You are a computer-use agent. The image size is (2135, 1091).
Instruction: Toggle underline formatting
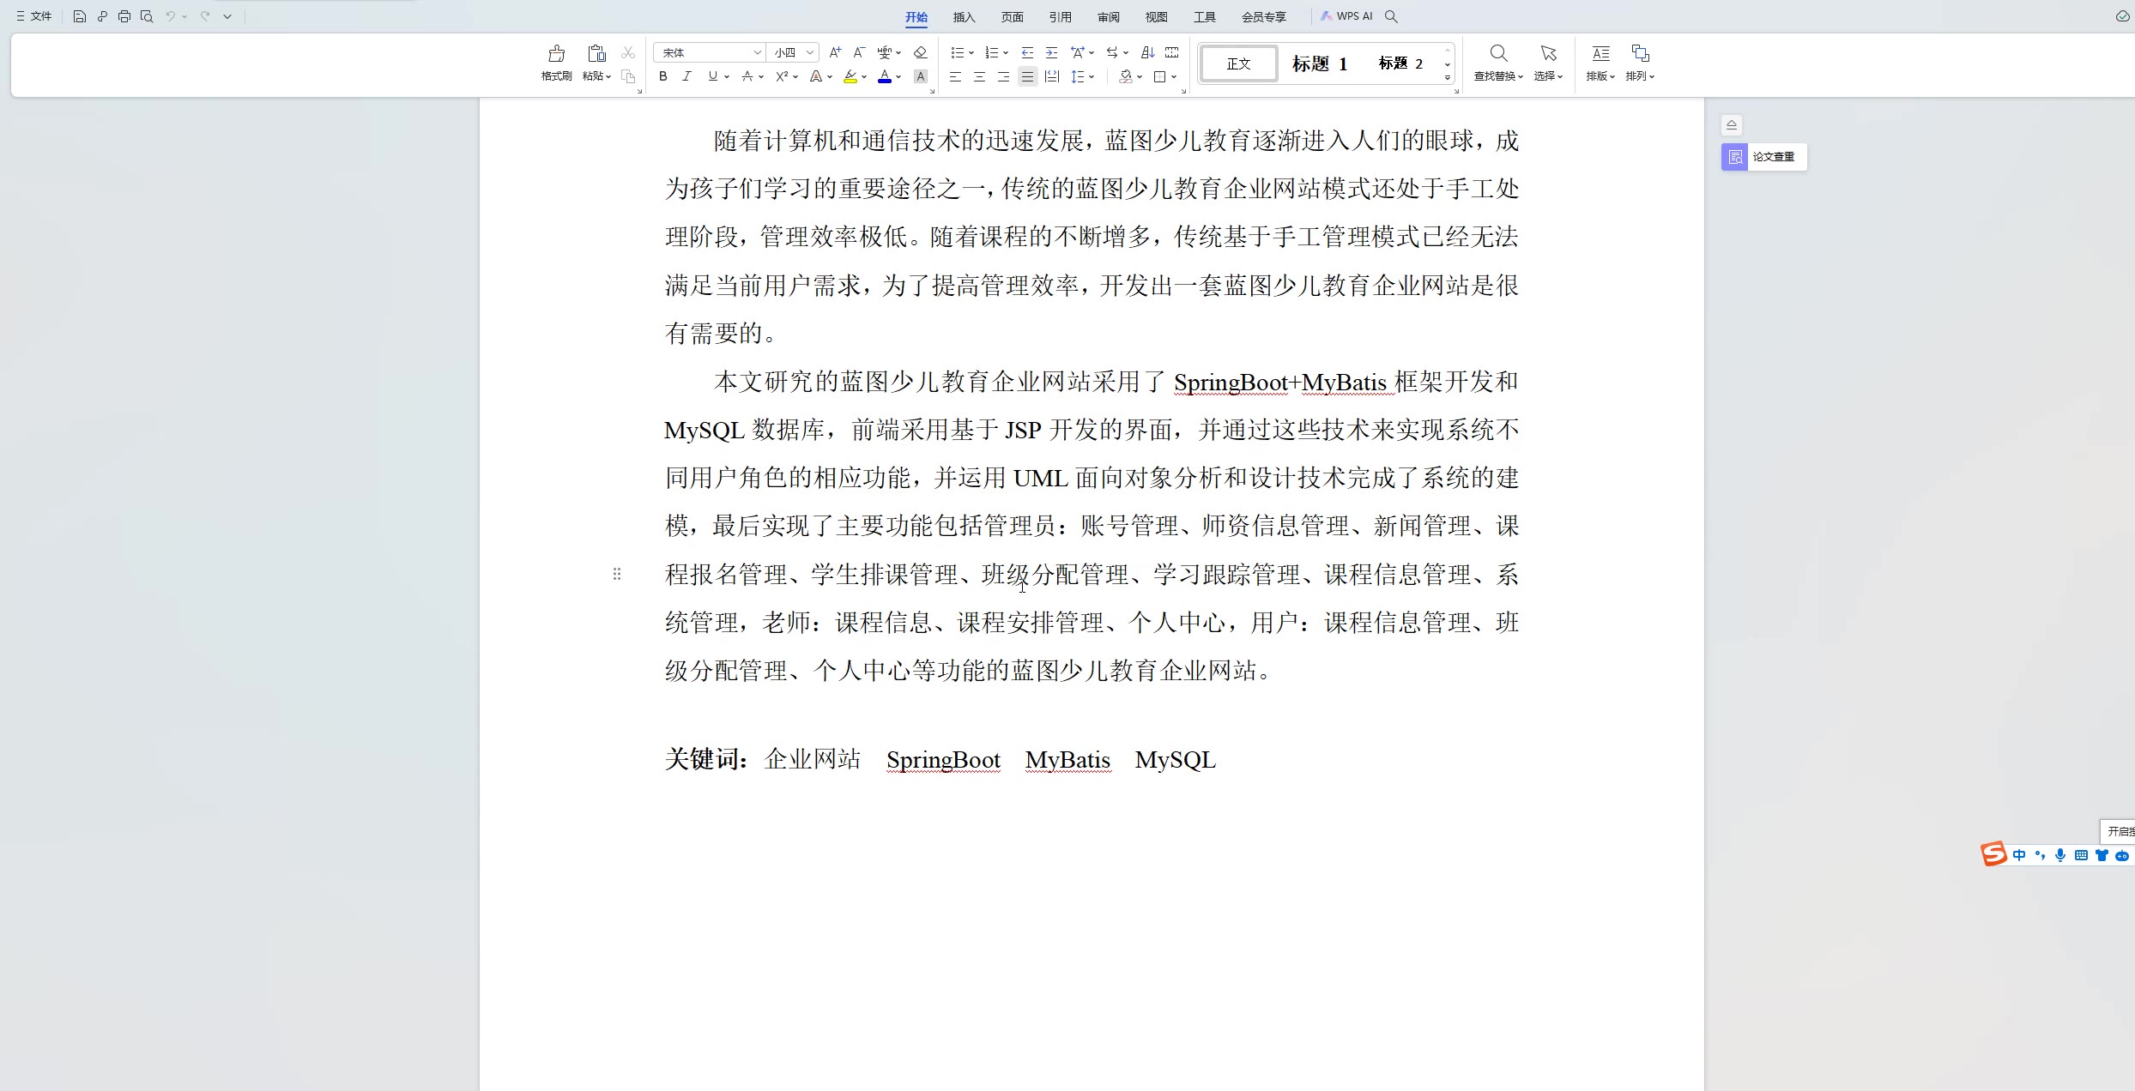point(712,76)
